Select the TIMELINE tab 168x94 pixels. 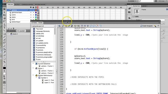10,4
